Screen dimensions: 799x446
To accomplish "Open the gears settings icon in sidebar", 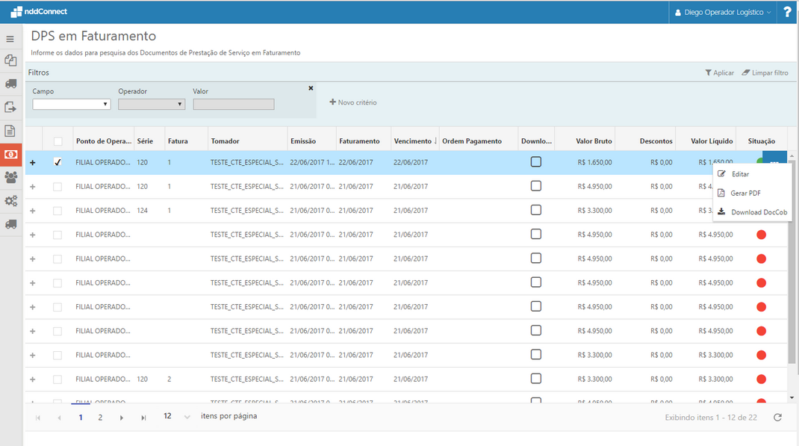I will point(10,201).
